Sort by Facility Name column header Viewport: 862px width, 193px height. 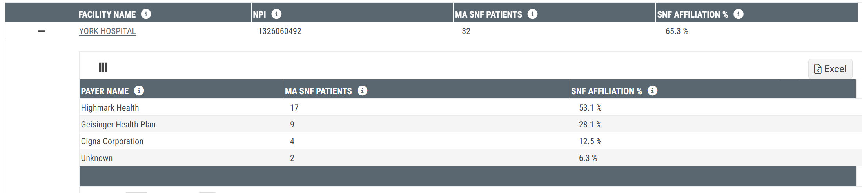pos(107,14)
